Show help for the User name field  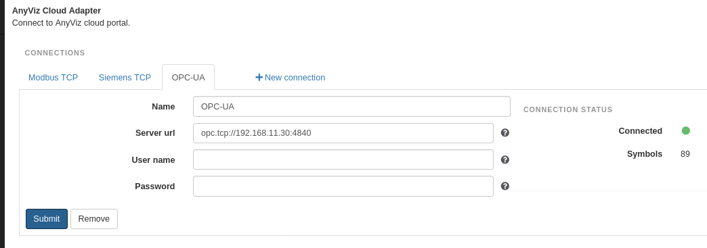[505, 159]
